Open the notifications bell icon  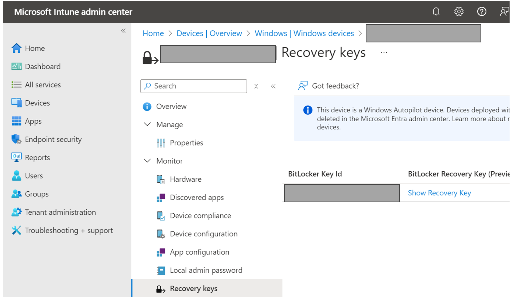click(436, 12)
